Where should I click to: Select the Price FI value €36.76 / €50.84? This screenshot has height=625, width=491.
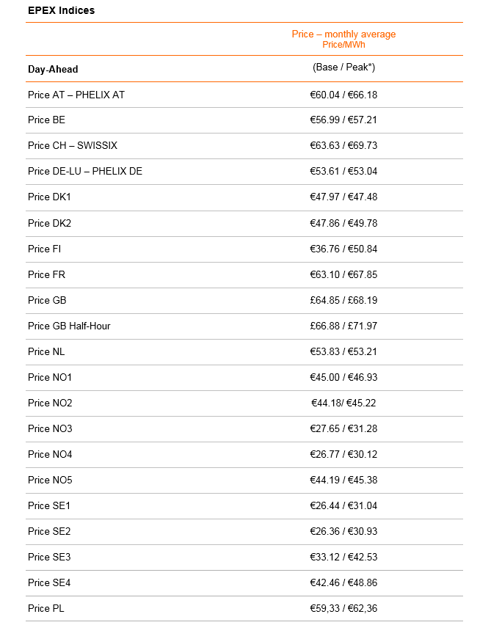343,249
